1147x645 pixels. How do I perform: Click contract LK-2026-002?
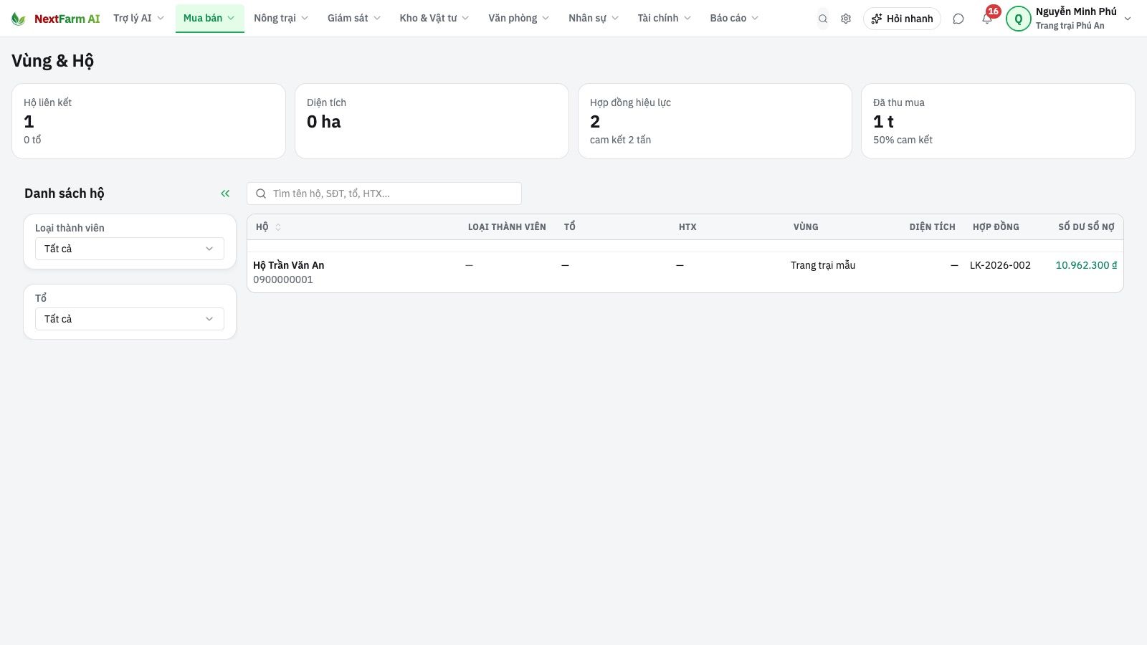click(x=1000, y=265)
